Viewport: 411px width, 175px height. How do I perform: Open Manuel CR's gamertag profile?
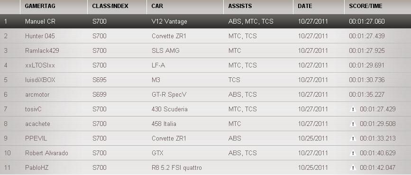[x=40, y=21]
